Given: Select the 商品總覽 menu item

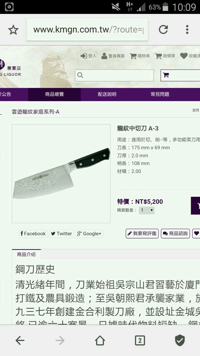Looking at the screenshot, I should (x=54, y=94).
